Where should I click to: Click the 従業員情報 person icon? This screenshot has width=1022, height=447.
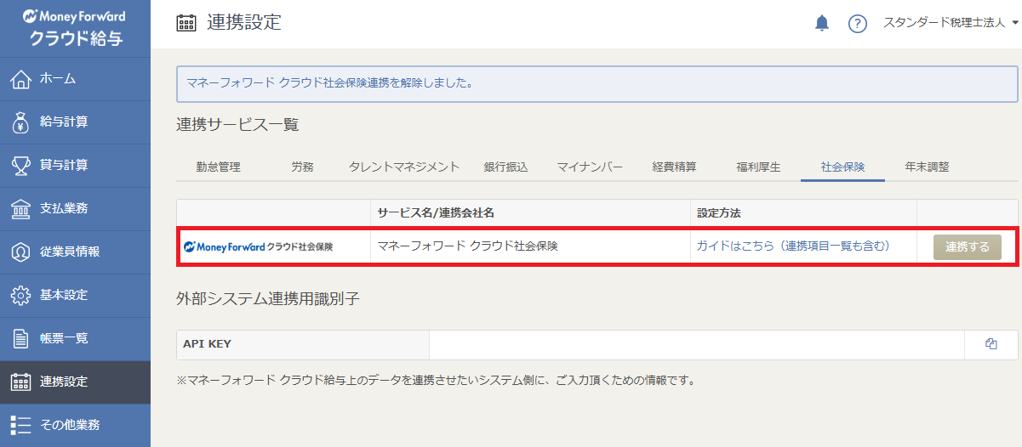[21, 252]
